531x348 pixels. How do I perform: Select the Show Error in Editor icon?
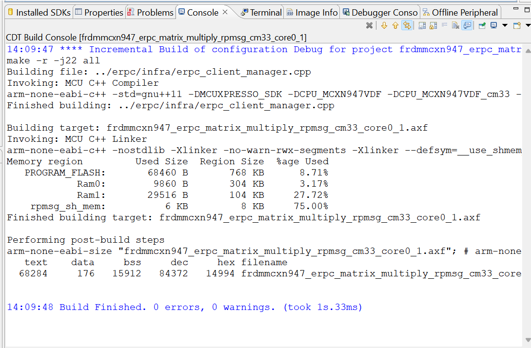coord(407,25)
